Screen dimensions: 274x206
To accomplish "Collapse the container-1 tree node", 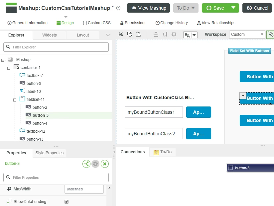I will pos(9,68).
